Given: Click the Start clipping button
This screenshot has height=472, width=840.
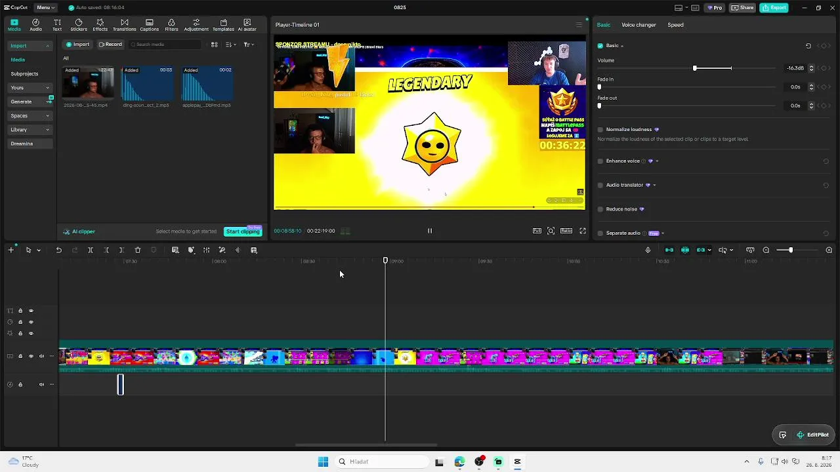Looking at the screenshot, I should tap(243, 231).
